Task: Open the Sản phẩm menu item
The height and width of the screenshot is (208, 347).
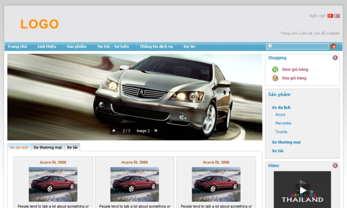Action: pyautogui.click(x=76, y=46)
